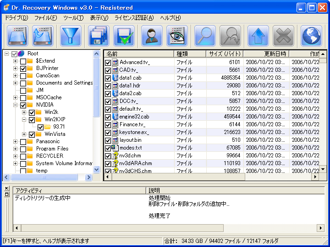The height and width of the screenshot is (247, 330).
Task: Open the ドライブ(D) menu
Action: 16,18
